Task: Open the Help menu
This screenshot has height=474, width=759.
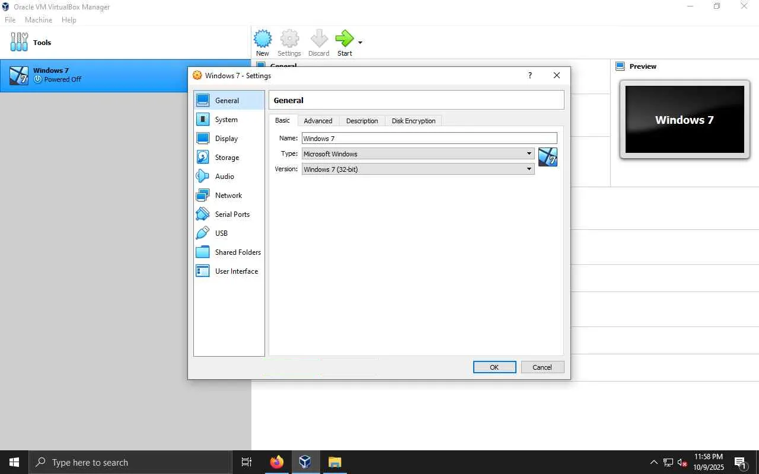Action: [x=69, y=20]
